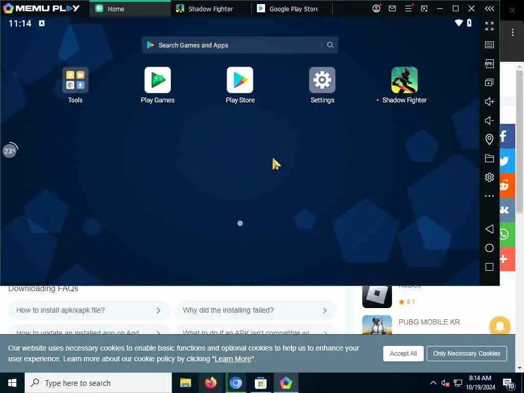Open Firefox from the taskbar
This screenshot has height=393, width=524.
click(x=210, y=383)
